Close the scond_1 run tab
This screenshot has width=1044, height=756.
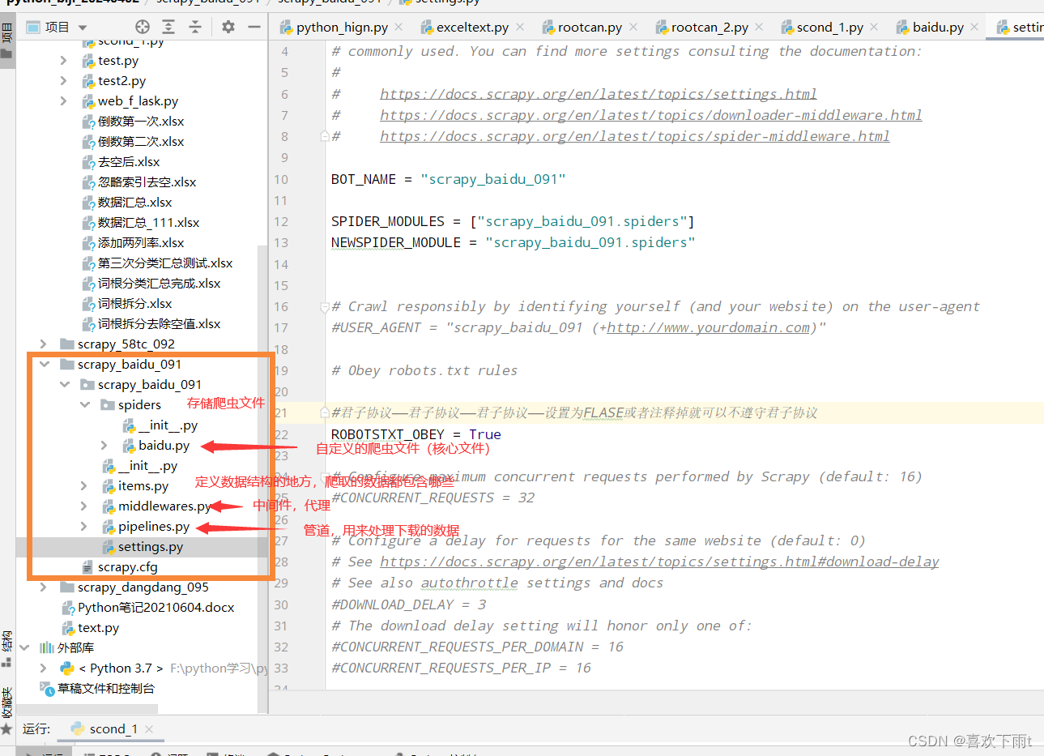(x=149, y=728)
